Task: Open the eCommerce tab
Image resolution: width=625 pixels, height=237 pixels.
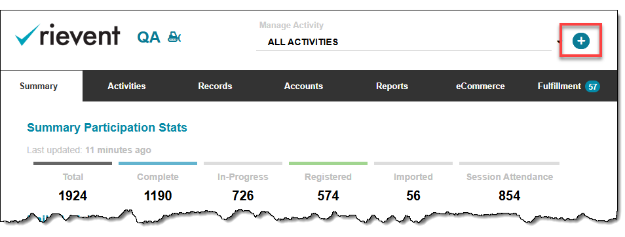Action: click(480, 86)
